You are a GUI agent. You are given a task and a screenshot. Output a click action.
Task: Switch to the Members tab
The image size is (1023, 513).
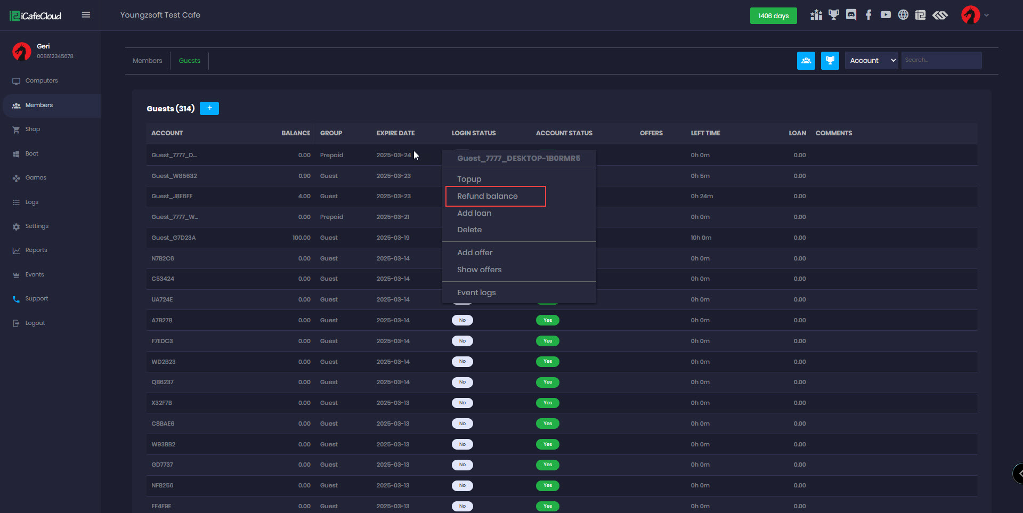point(147,61)
